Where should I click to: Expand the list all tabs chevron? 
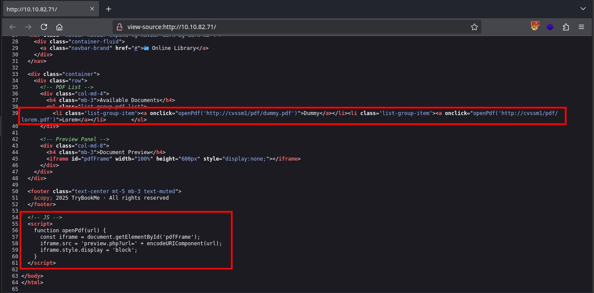[583, 9]
